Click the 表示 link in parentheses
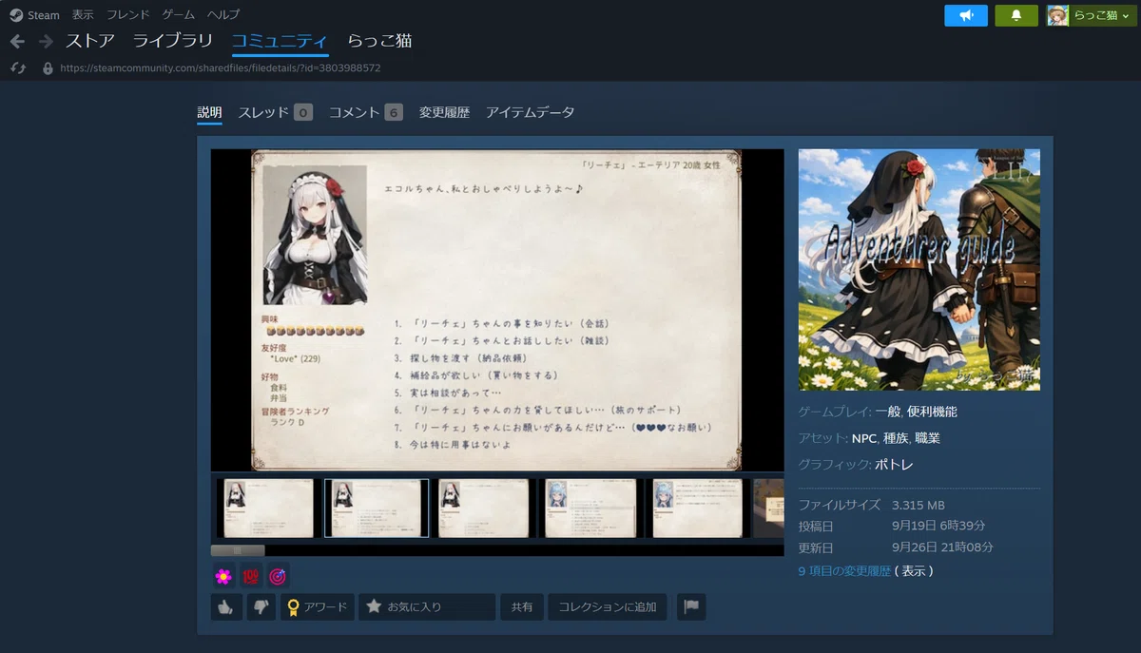The width and height of the screenshot is (1141, 653). tap(915, 571)
